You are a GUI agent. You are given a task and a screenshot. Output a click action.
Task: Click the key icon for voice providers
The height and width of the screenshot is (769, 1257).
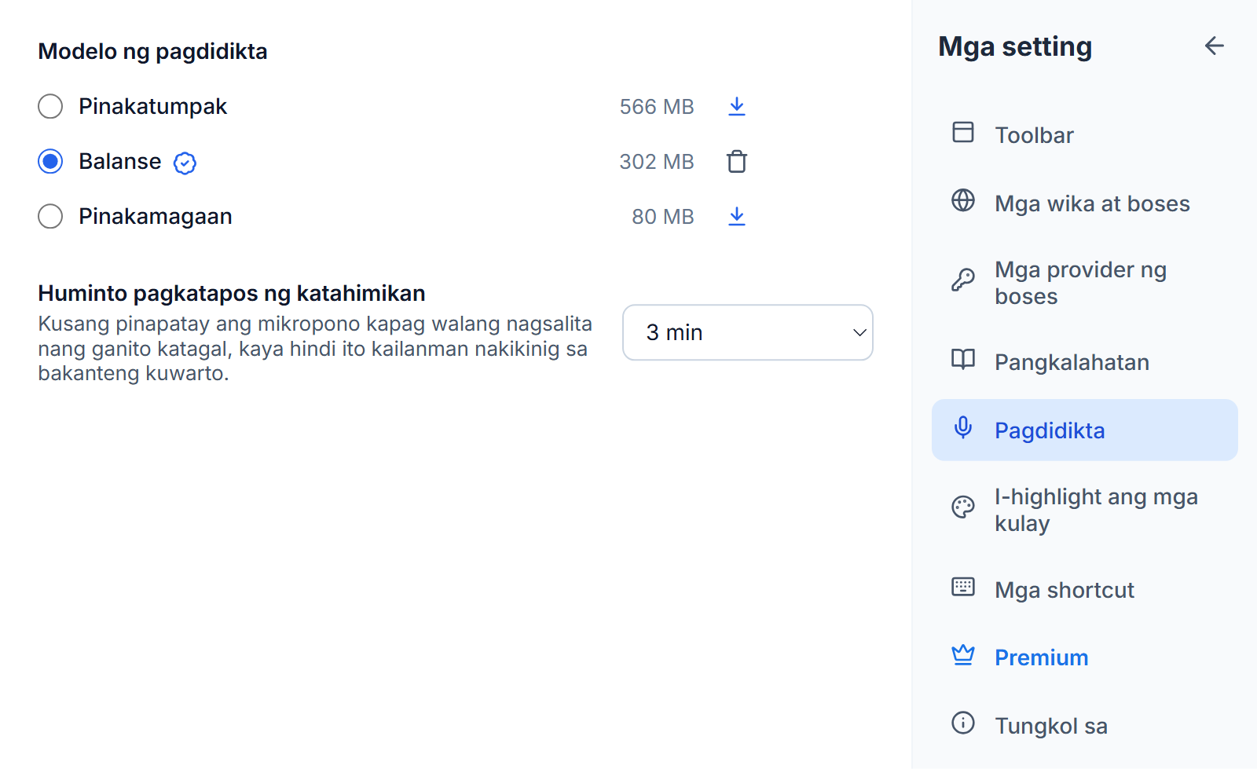(x=963, y=280)
